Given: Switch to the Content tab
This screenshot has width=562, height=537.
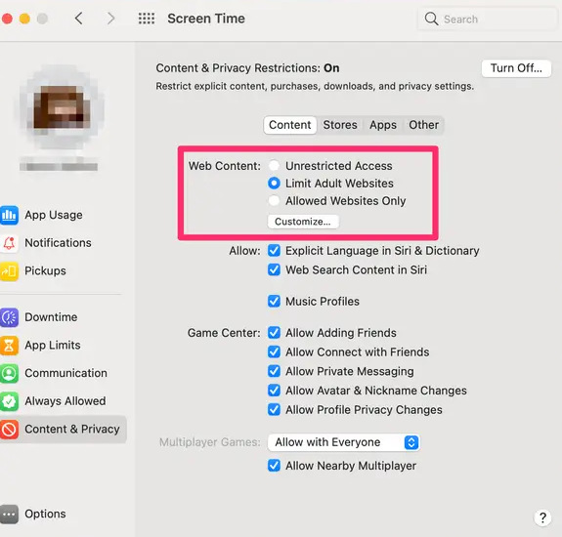Looking at the screenshot, I should tap(290, 125).
